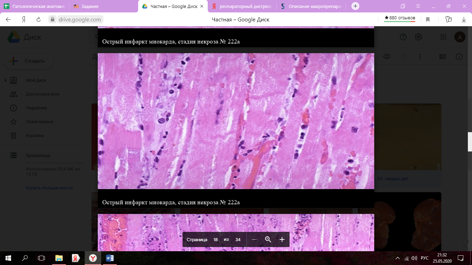Viewport: 472px width, 265px height.
Task: Open the Google apps grid icon
Action: (x=443, y=37)
